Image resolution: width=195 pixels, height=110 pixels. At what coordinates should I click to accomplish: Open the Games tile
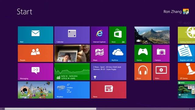click(143, 53)
